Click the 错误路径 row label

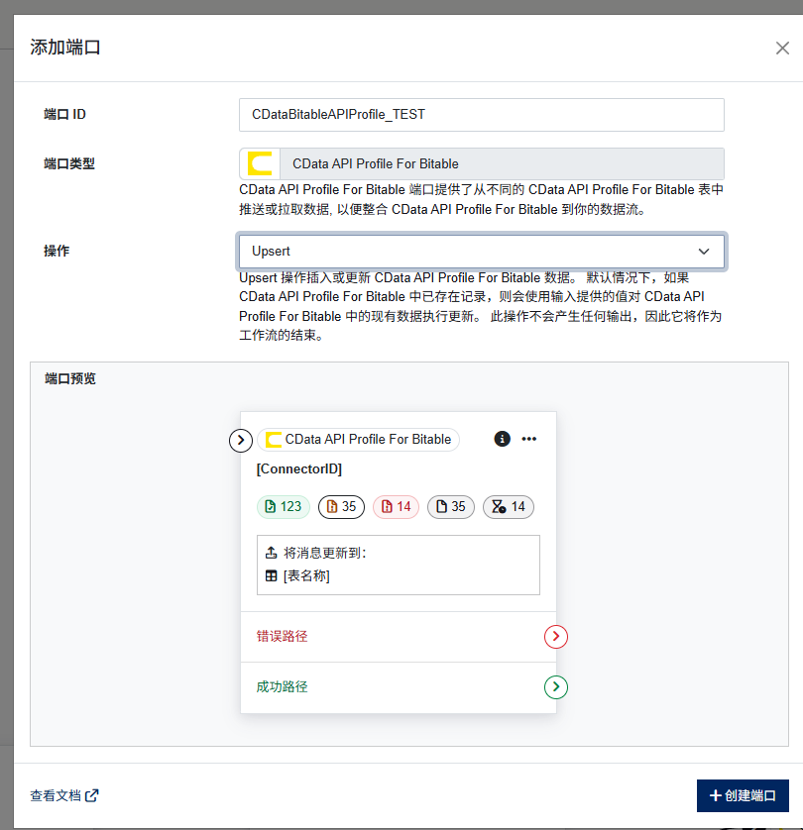(282, 636)
